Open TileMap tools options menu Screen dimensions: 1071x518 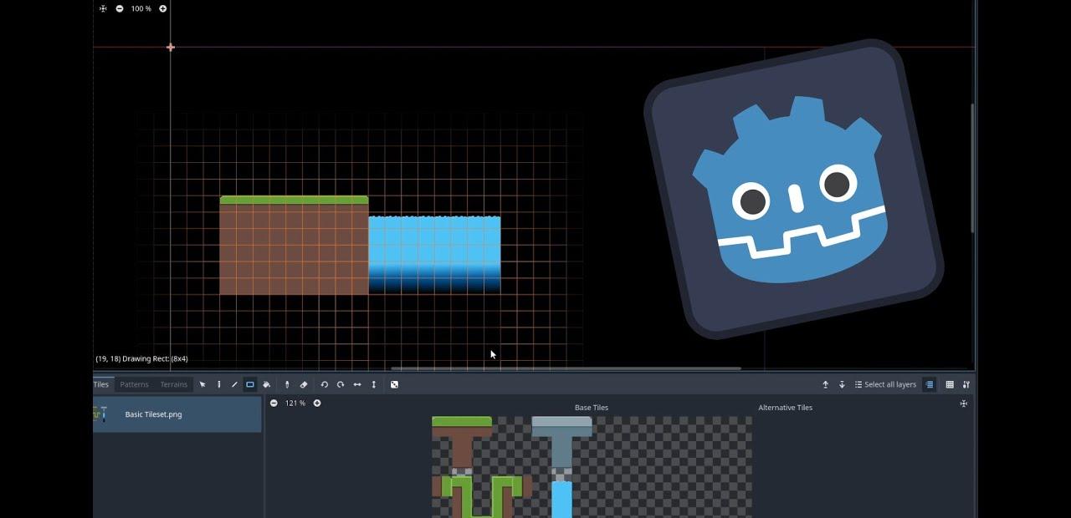(x=966, y=384)
